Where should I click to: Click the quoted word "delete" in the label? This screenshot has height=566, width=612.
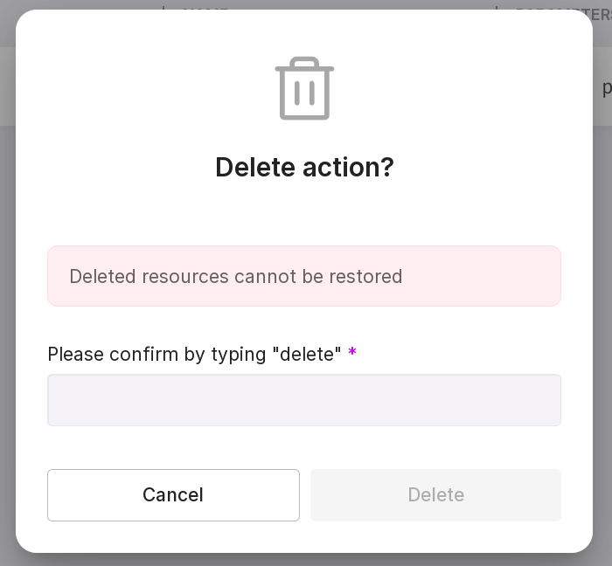click(307, 355)
